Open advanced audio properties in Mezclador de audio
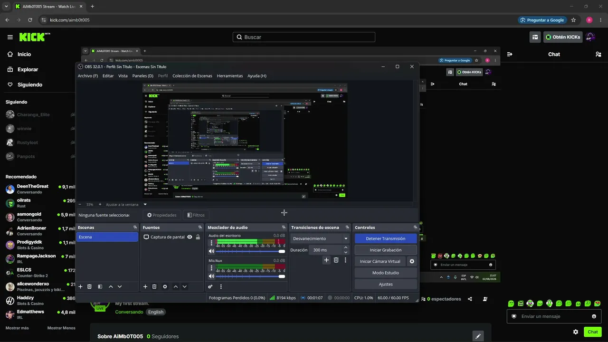608x342 pixels. pyautogui.click(x=210, y=286)
